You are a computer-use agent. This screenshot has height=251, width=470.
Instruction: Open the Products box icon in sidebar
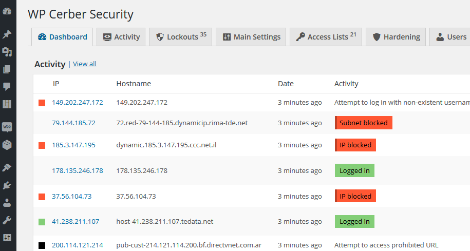[x=7, y=145]
